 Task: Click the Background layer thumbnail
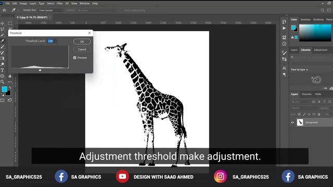pos(300,123)
